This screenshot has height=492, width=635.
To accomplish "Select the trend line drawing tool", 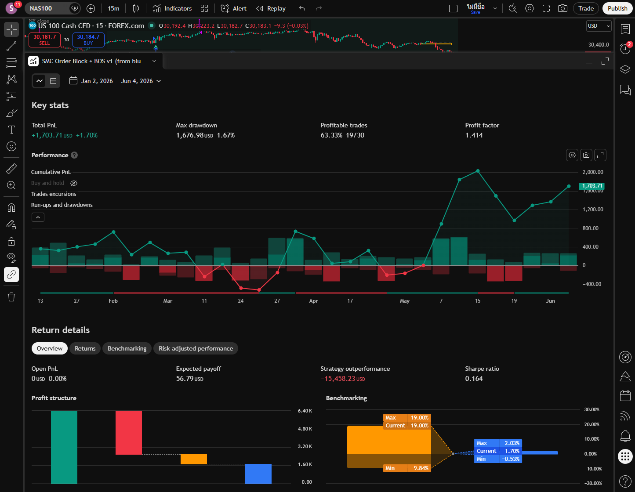I will click(11, 46).
